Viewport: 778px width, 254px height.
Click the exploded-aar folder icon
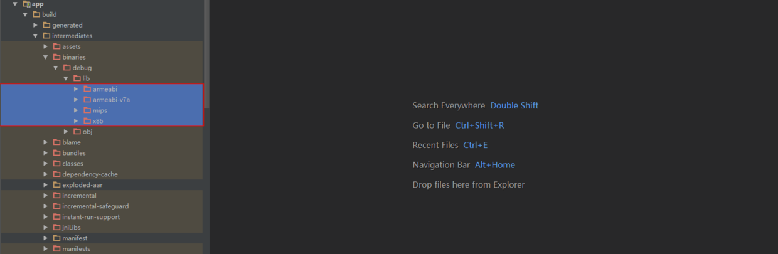[x=56, y=185]
